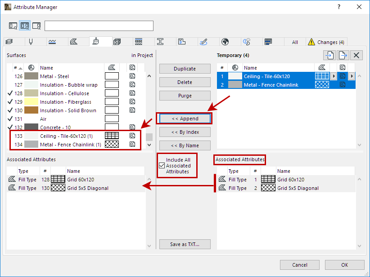Select Grid 5x5 Diagonal in project associated attributes

click(x=76, y=188)
